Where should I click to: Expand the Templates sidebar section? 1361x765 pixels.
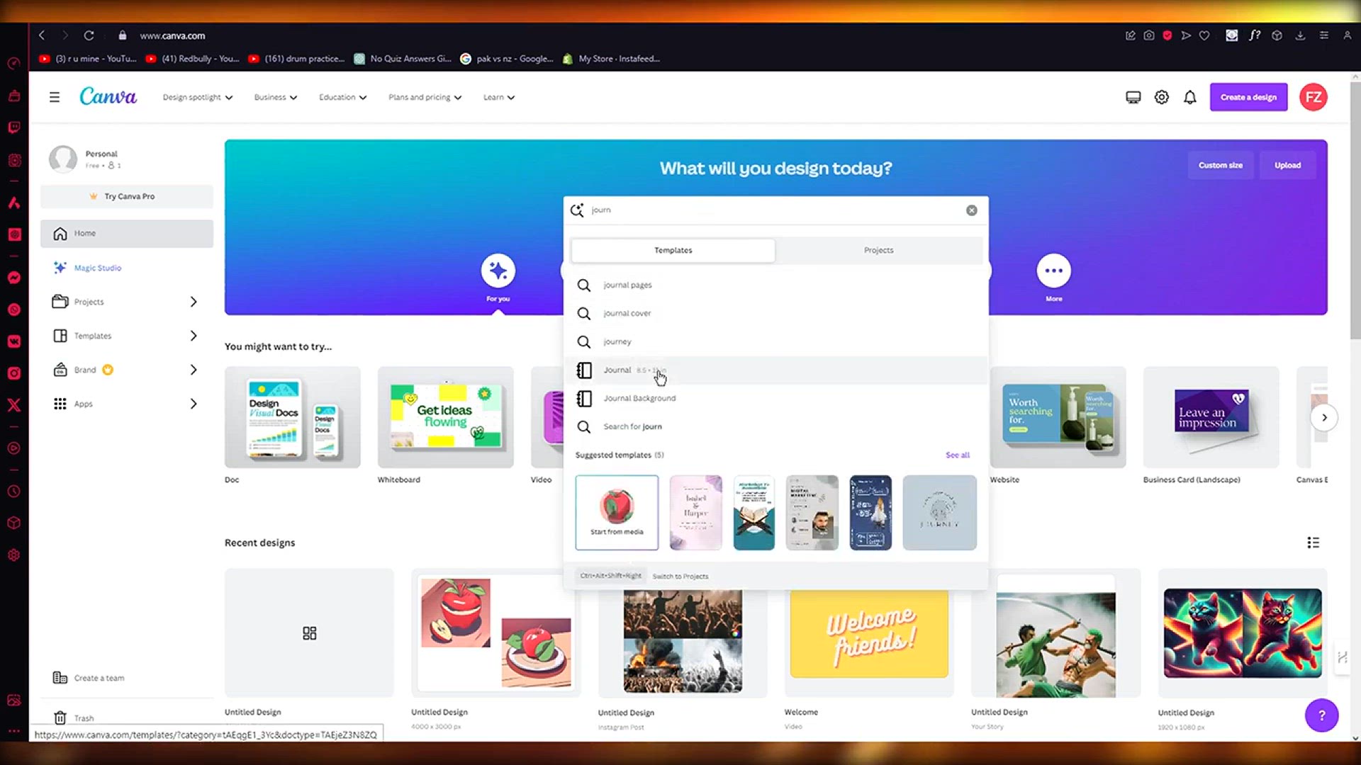click(194, 336)
